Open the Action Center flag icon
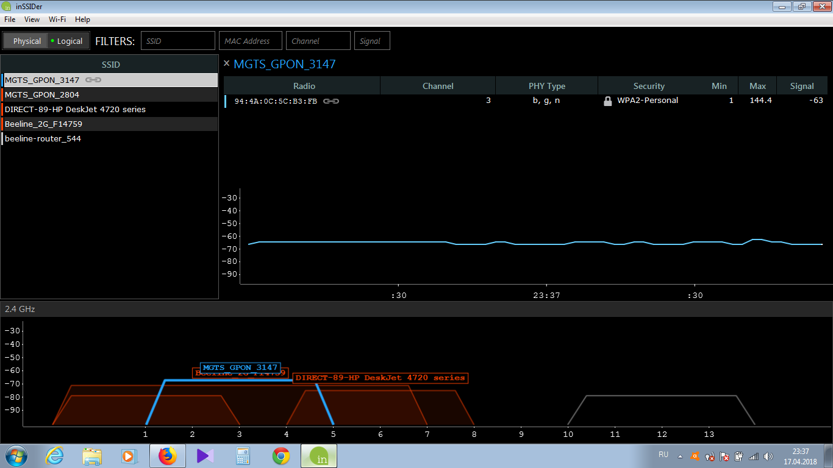Viewport: 833px width, 468px height. (x=724, y=456)
